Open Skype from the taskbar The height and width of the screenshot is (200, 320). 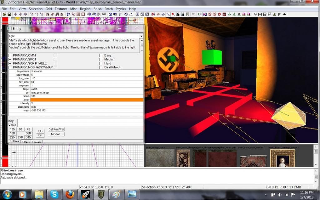point(54,194)
